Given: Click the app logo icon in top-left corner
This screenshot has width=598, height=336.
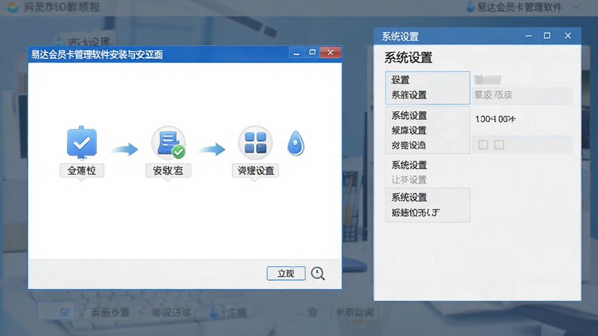Looking at the screenshot, I should [13, 6].
